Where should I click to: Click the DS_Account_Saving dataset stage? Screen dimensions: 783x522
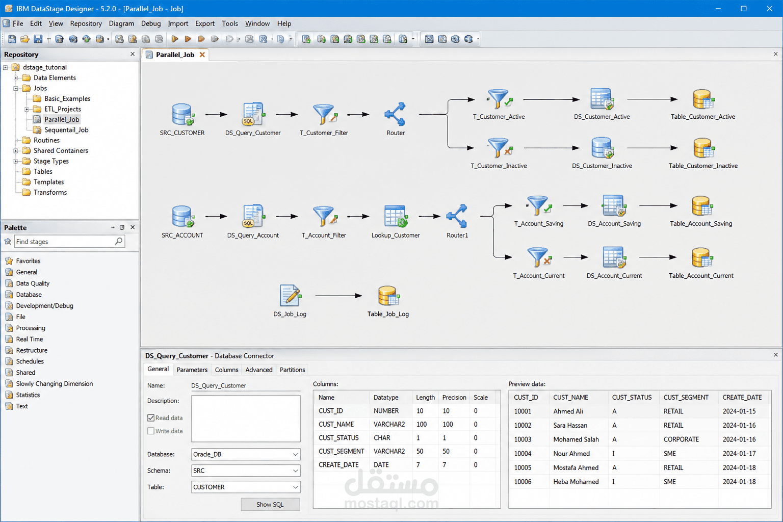pyautogui.click(x=614, y=206)
